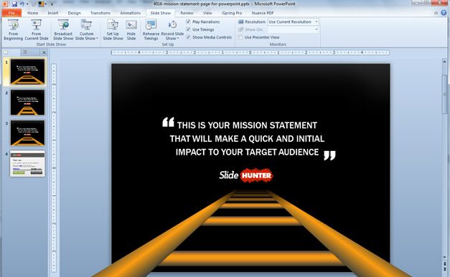Open the File menu button
This screenshot has height=277, width=450.
click(11, 13)
